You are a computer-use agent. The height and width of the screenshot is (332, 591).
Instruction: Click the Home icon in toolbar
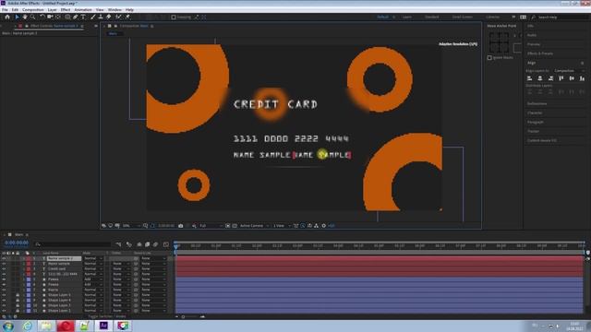tap(7, 17)
